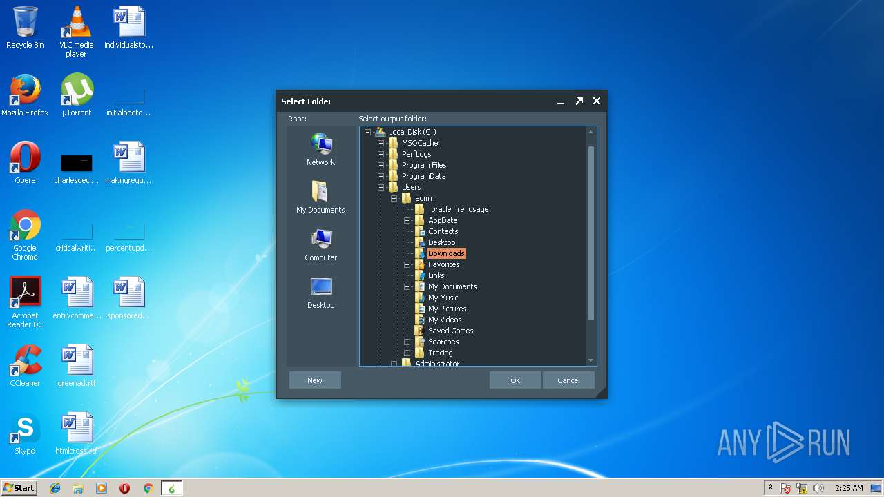Screen dimensions: 884x497
Task: Open µTorrent desktop icon
Action: click(x=76, y=95)
